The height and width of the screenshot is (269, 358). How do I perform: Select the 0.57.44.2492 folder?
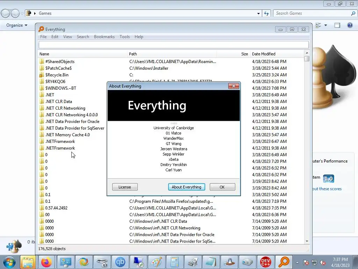56,208
